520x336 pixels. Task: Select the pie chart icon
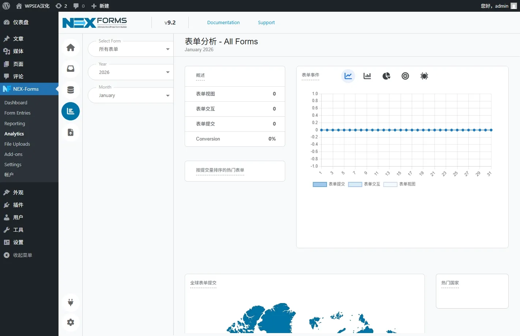click(386, 76)
